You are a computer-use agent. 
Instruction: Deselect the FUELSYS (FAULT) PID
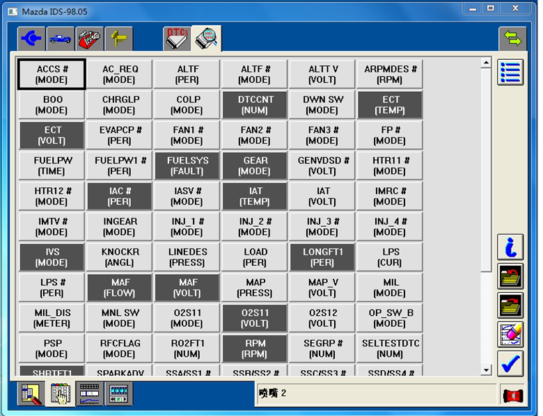pos(187,166)
